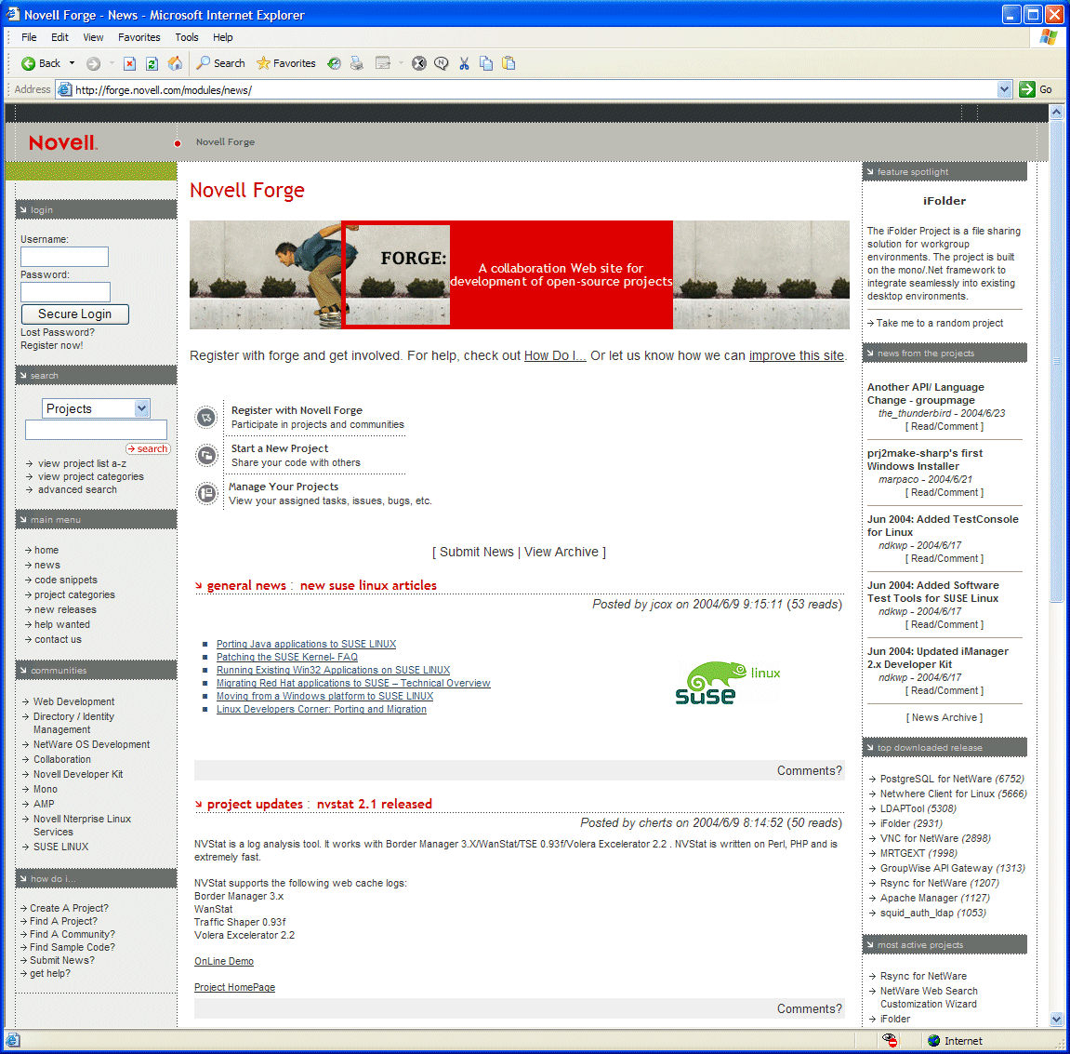This screenshot has width=1070, height=1054.
Task: Click the Secure Login button
Action: [x=75, y=314]
